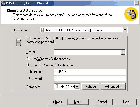140x108 pixels.
Task: Click the 'To connect to Microsoft SQL Server' text
Action: point(73,40)
